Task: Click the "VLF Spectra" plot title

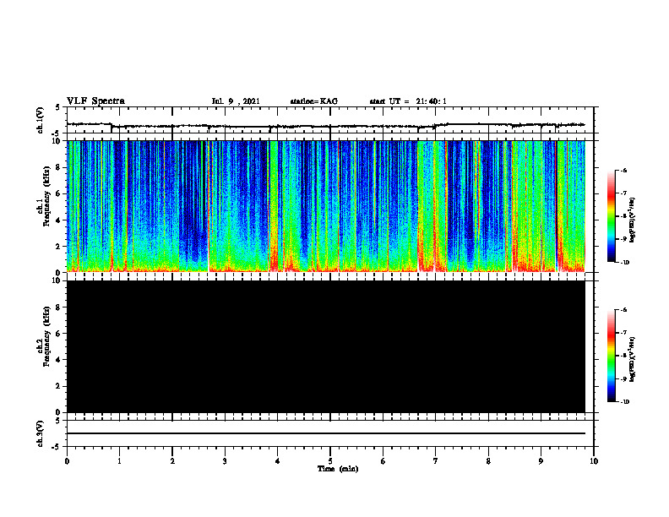Action: click(x=95, y=101)
